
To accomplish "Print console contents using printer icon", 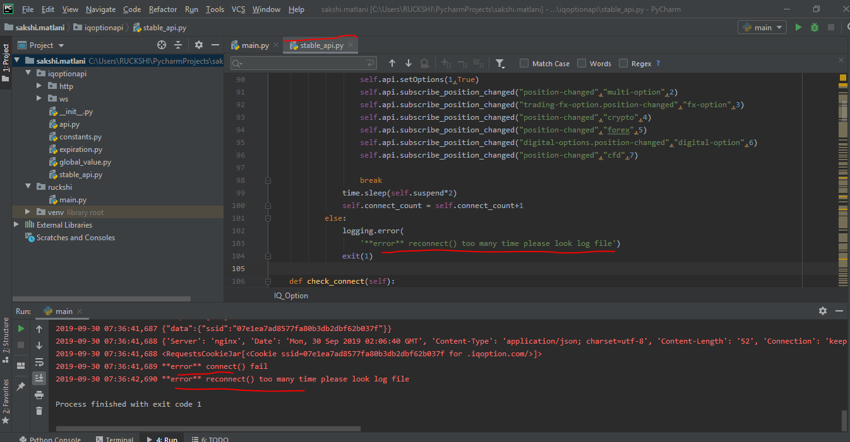I will click(x=39, y=395).
